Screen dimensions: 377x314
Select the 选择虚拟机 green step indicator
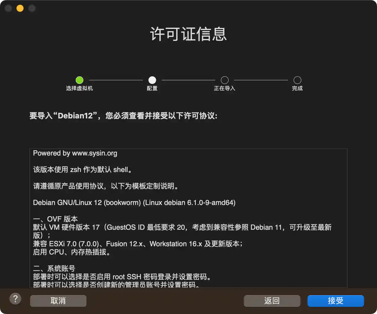coord(80,80)
